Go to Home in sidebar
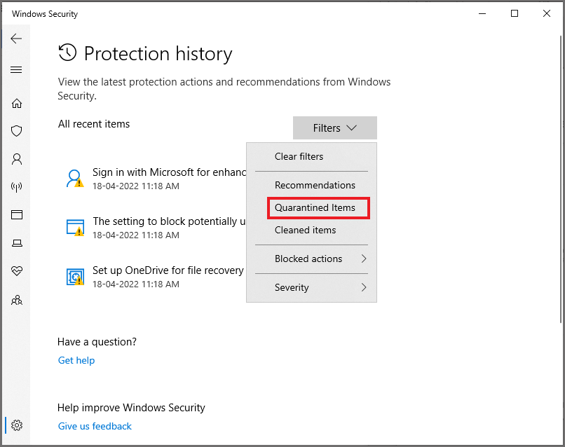Viewport: 565px width, 447px height. [17, 104]
